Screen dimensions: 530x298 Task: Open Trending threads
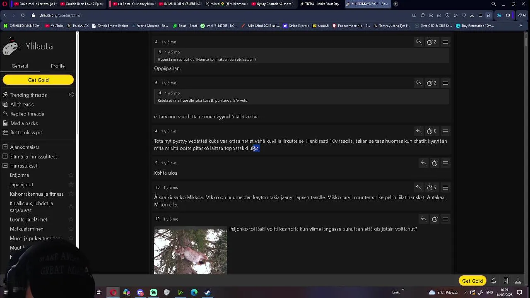point(29,95)
